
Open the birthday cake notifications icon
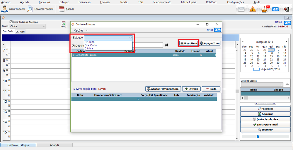pos(264,9)
